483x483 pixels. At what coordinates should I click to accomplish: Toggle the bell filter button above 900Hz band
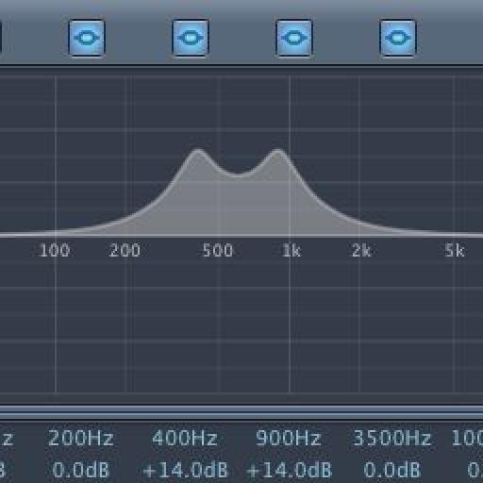(x=294, y=39)
